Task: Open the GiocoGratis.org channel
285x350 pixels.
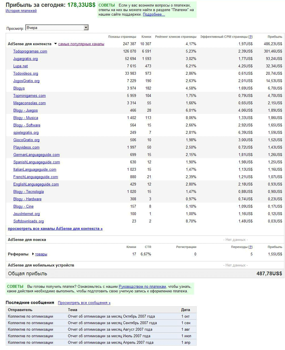Action: coord(26,140)
